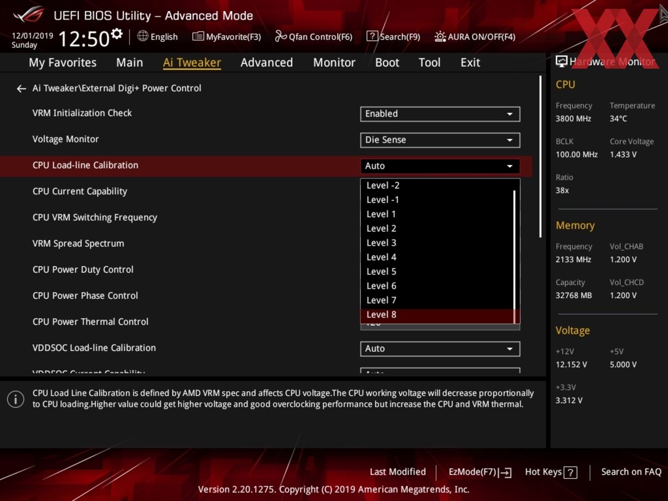Click the Hardware Monitor screen icon
This screenshot has height=501, width=668.
[x=561, y=61]
